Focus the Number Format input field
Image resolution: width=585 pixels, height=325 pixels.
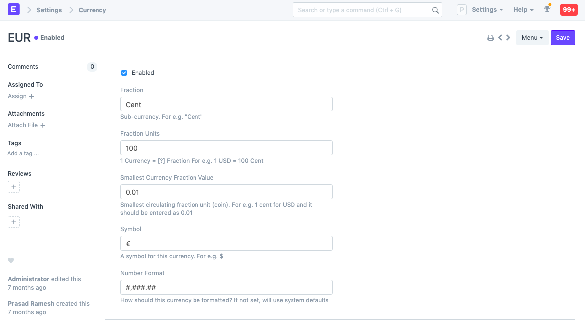click(x=226, y=287)
